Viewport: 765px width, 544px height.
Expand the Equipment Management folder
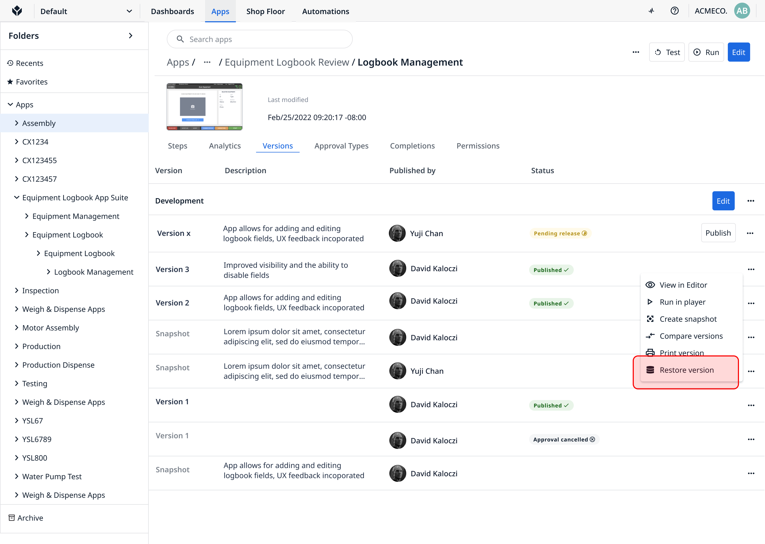(27, 216)
